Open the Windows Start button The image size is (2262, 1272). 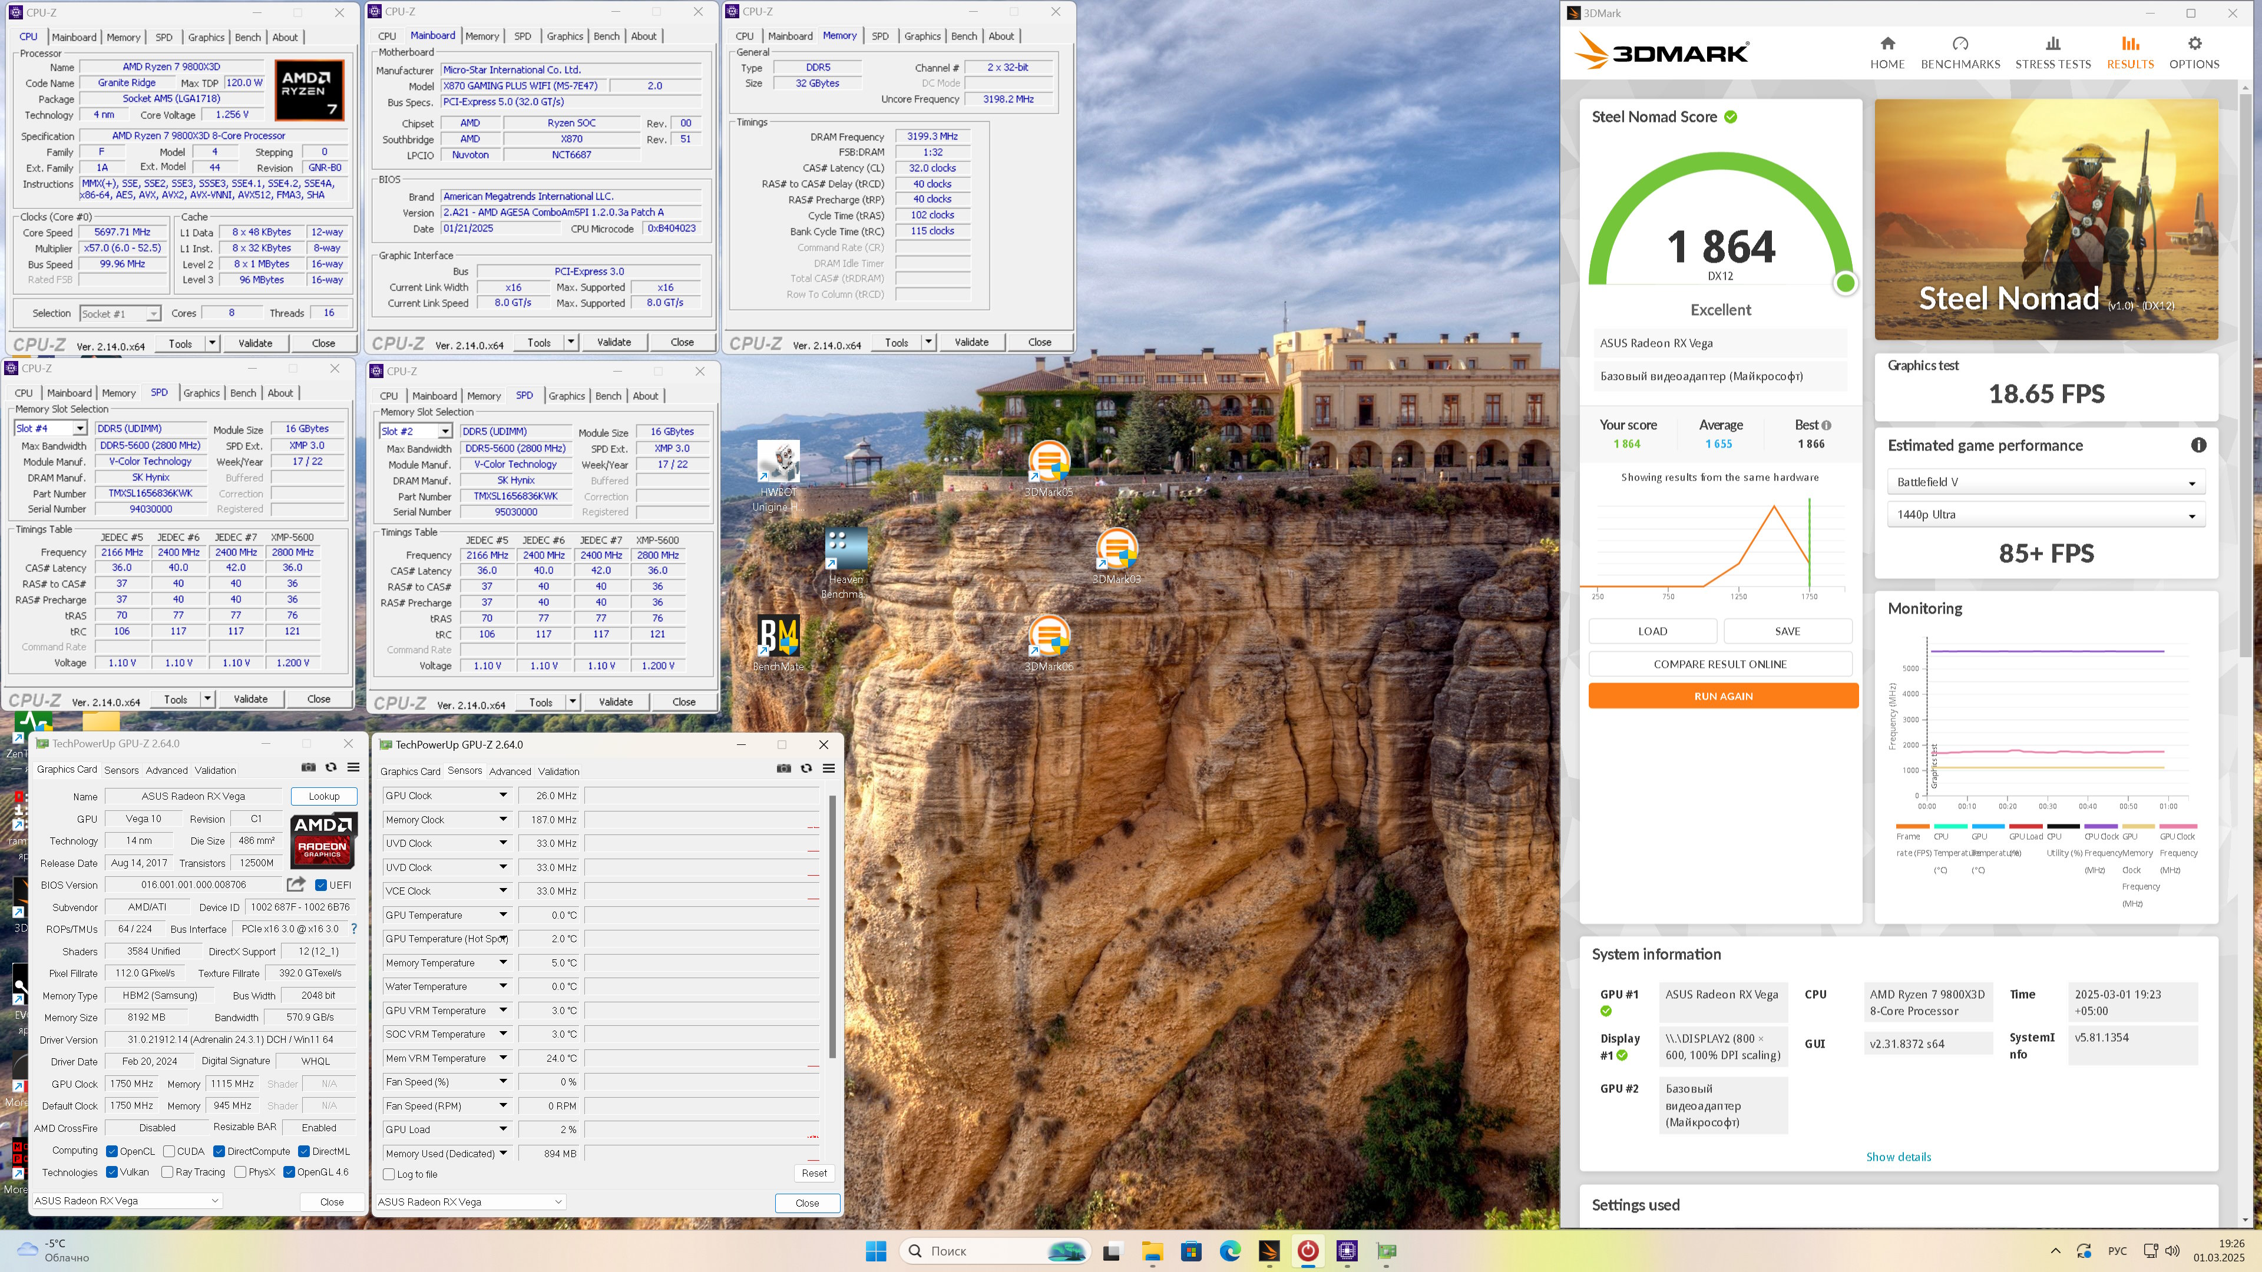tap(875, 1251)
